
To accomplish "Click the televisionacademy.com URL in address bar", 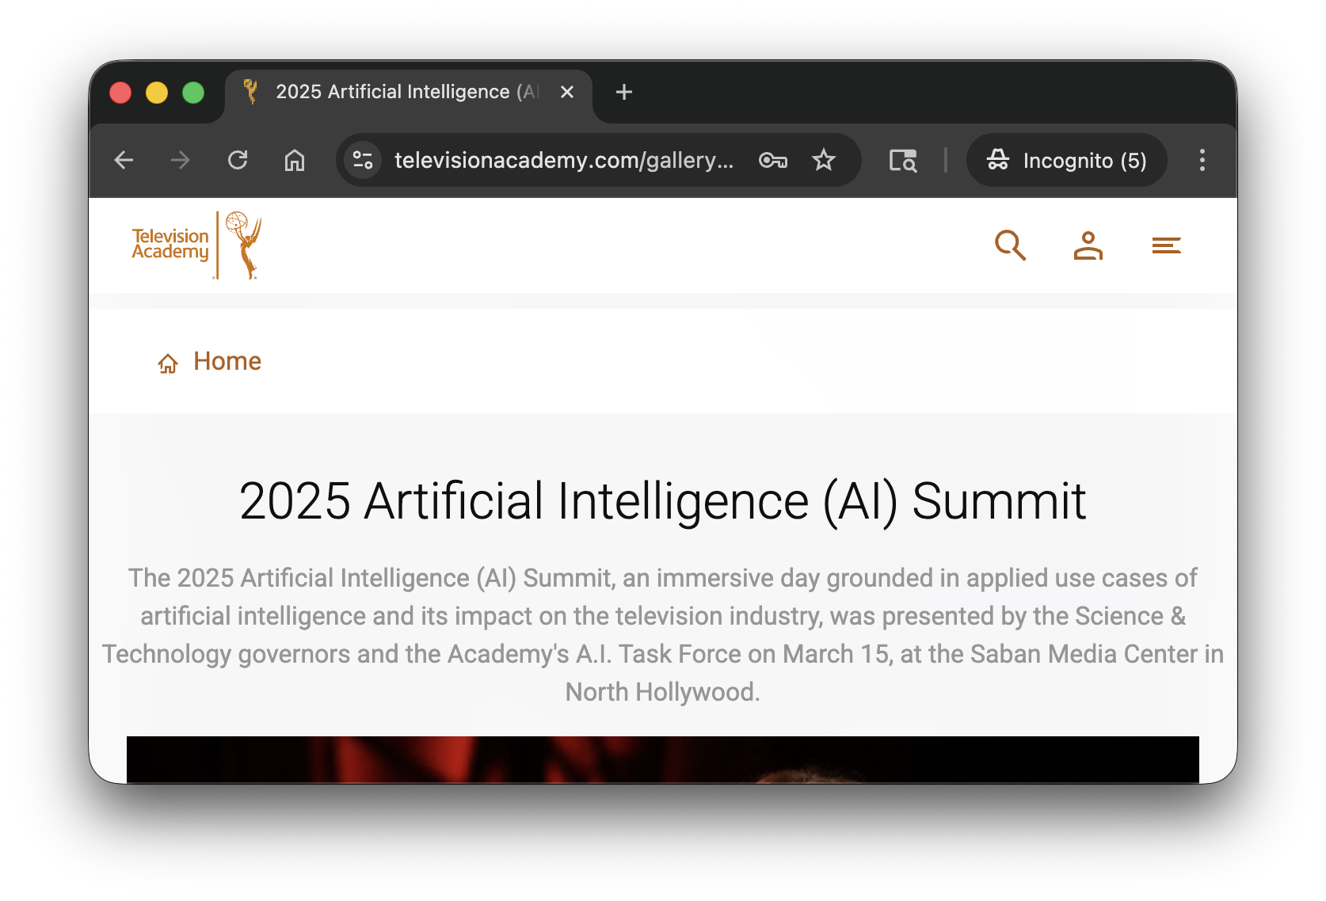I will [564, 160].
